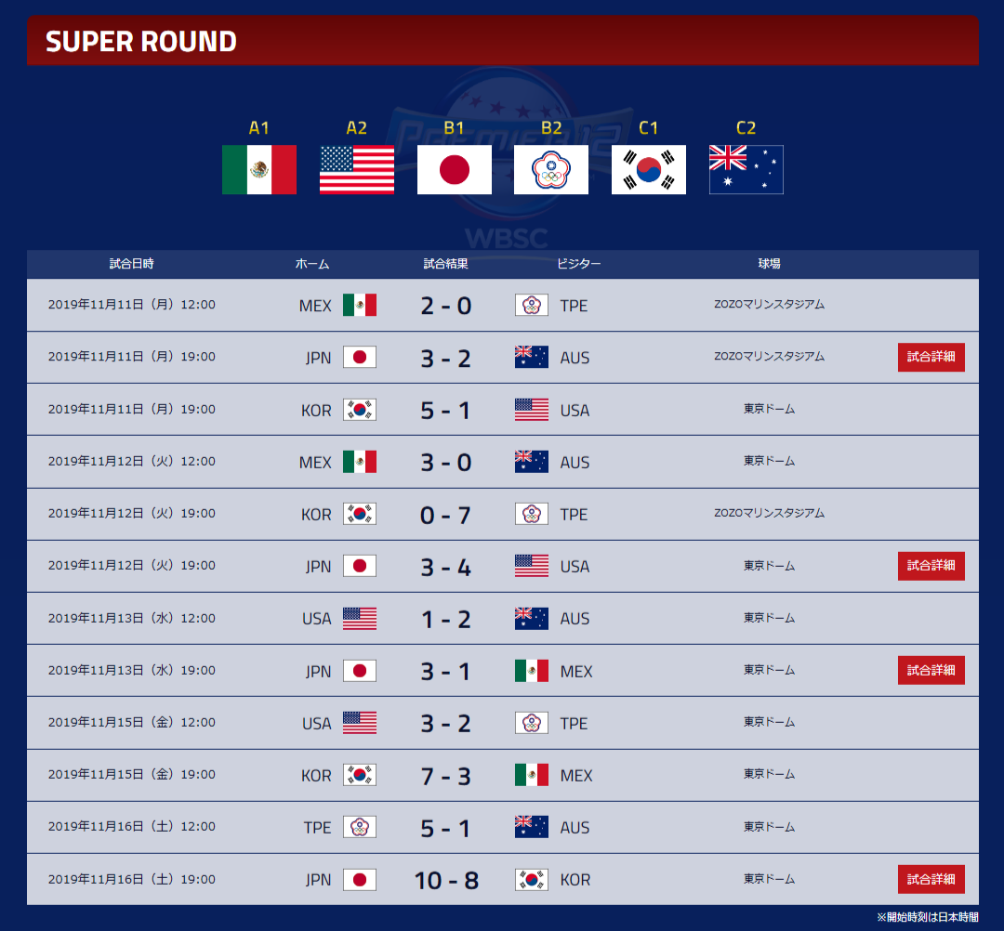Screen dimensions: 1004x931
Task: Click the 0 - 7 KOR vs TPE score
Action: (445, 515)
